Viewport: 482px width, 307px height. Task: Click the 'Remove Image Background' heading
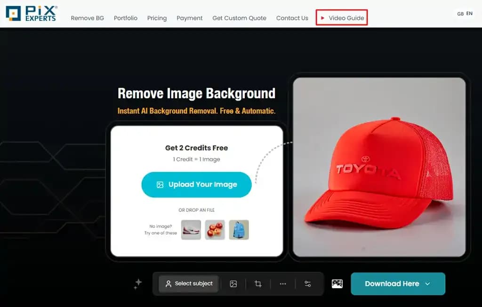click(196, 93)
